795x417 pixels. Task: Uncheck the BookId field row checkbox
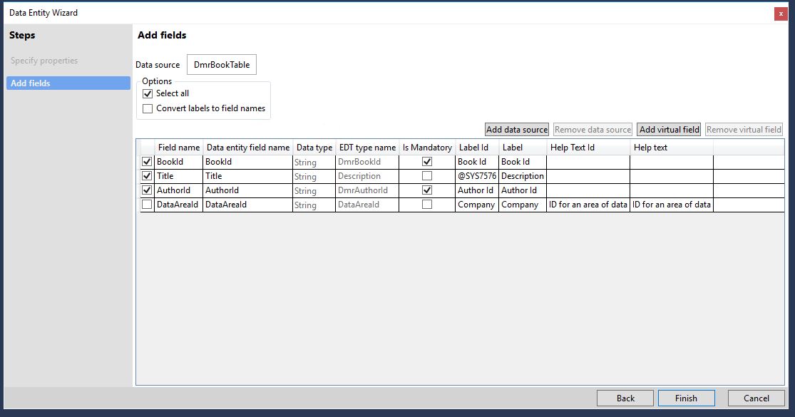(147, 162)
